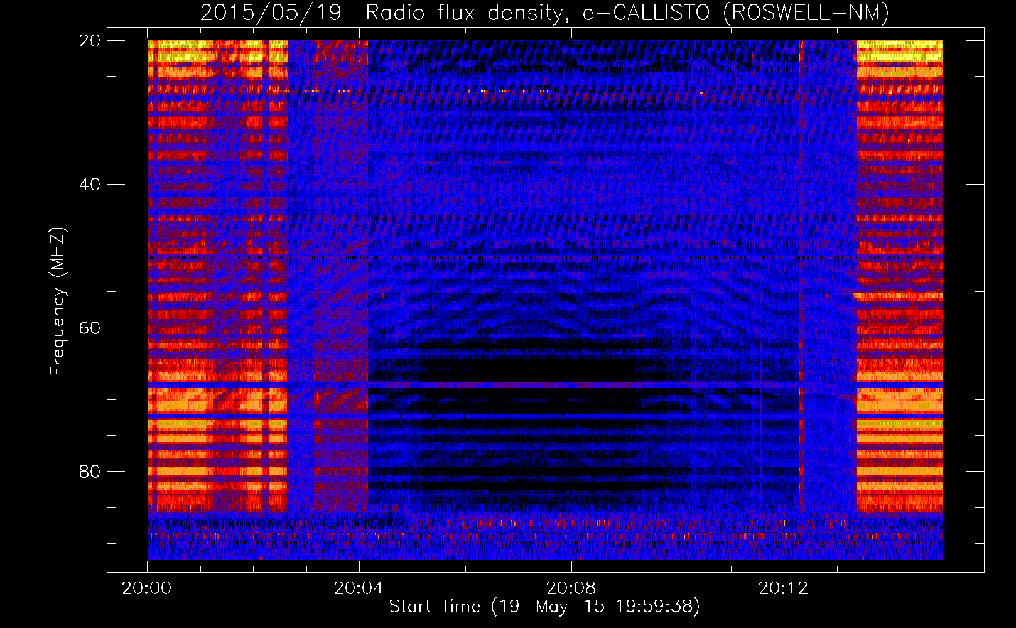Click the '20:00' time tick label
This screenshot has width=1016, height=628.
[x=147, y=588]
